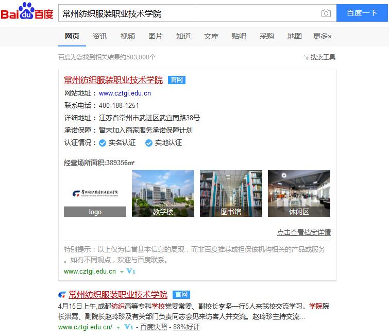Open the 百度快照 cached page link
This screenshot has height=335, width=389.
(154, 327)
